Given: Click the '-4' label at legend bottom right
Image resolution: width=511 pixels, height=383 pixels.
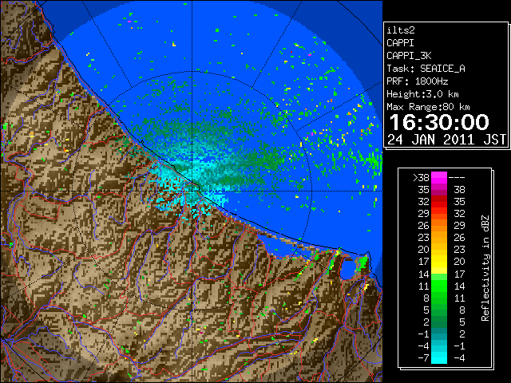Looking at the screenshot, I should (459, 357).
